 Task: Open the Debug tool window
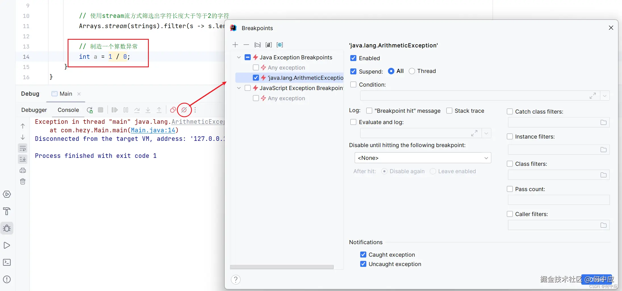(x=7, y=228)
